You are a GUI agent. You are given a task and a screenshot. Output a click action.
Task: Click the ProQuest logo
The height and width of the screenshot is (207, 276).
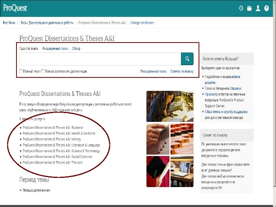15,8
